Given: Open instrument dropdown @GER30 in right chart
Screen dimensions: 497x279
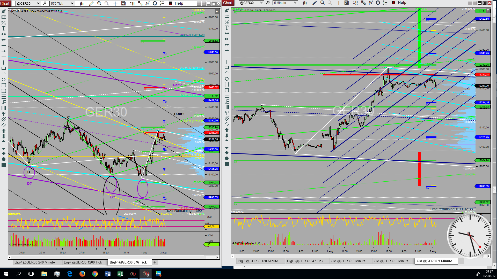Looking at the screenshot, I should point(251,3).
